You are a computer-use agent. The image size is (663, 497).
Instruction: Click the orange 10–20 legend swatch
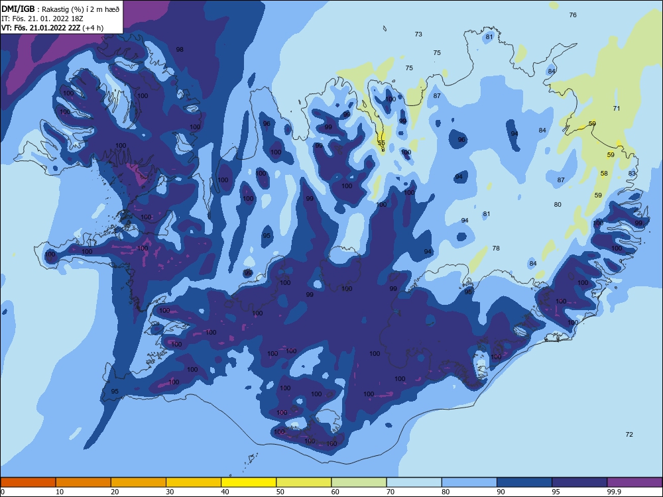click(84, 482)
